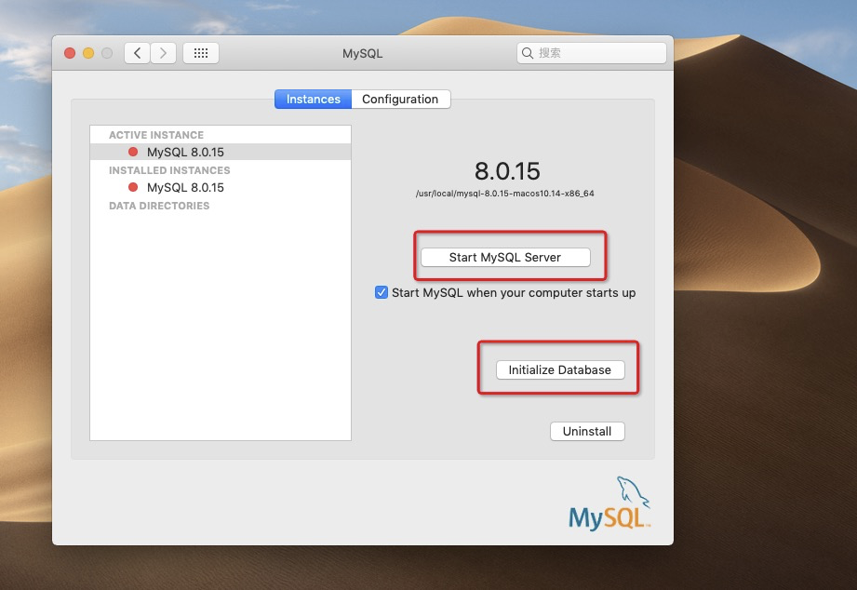Click the back navigation arrow
Image resolution: width=857 pixels, height=590 pixels.
click(137, 53)
